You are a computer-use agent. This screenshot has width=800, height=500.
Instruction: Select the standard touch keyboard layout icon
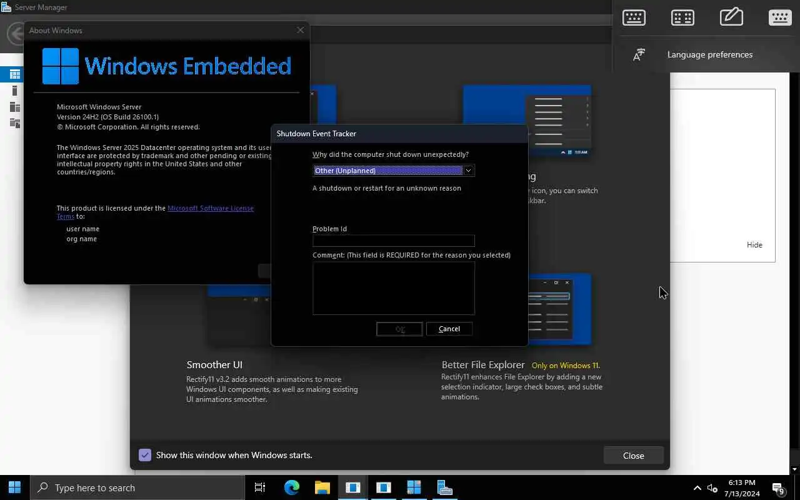634,17
